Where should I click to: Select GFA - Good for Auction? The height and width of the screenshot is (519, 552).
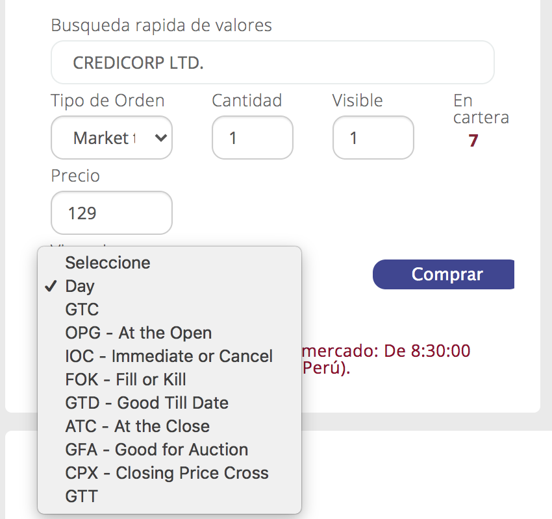[x=169, y=450]
